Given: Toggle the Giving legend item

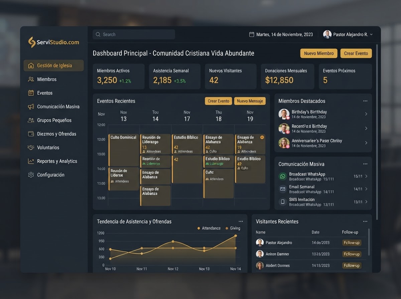Looking at the screenshot, I should [233, 228].
